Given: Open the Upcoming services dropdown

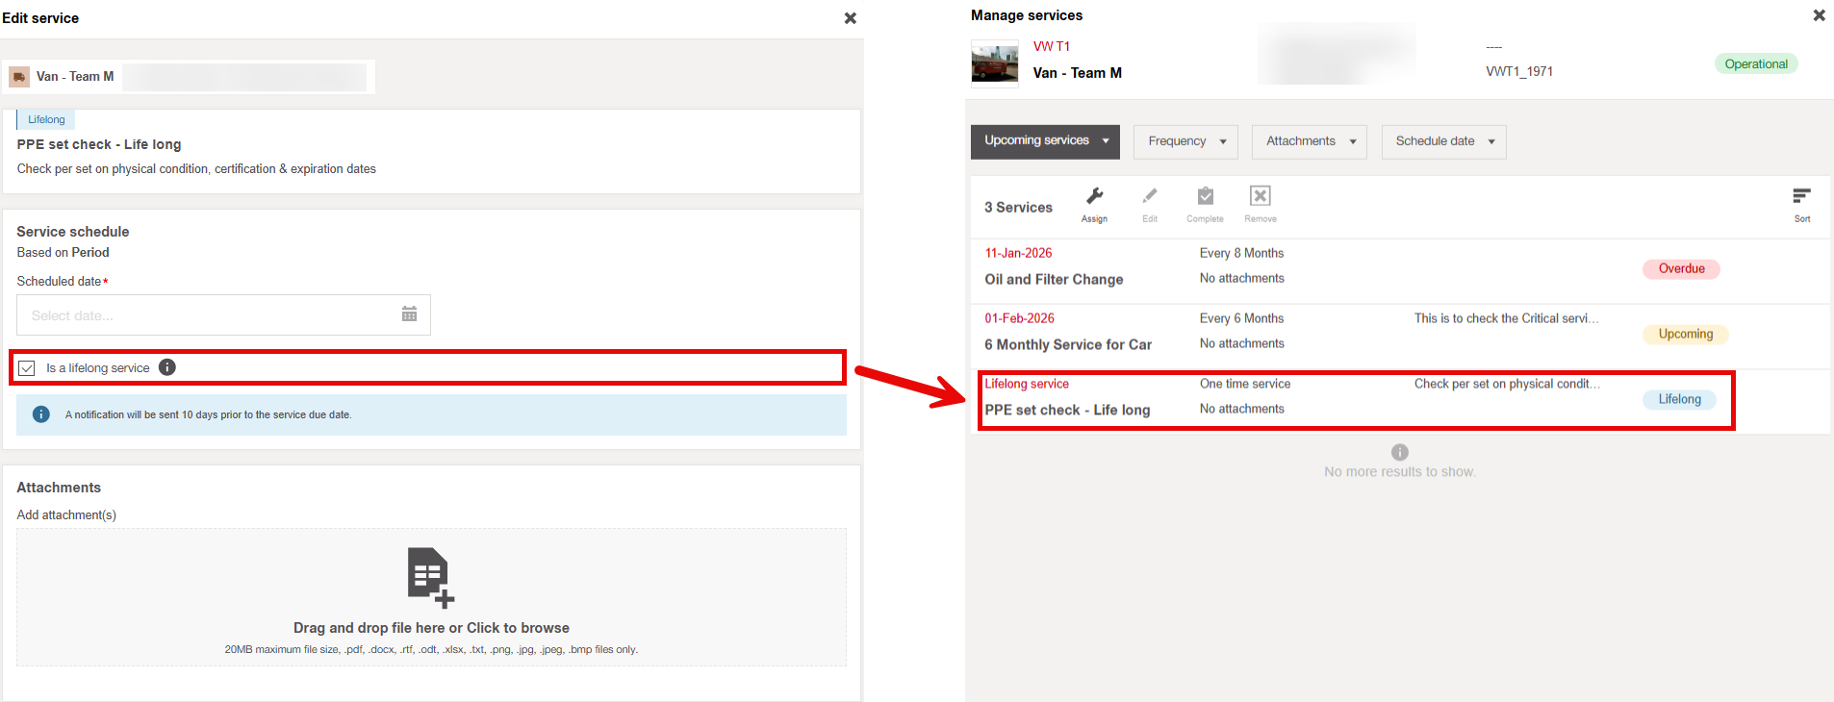Looking at the screenshot, I should tap(1045, 141).
